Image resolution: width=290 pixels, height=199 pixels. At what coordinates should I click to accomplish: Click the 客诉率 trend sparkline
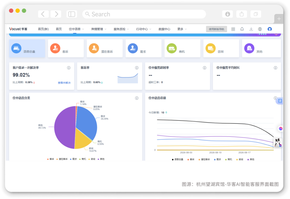pyautogui.click(x=128, y=78)
